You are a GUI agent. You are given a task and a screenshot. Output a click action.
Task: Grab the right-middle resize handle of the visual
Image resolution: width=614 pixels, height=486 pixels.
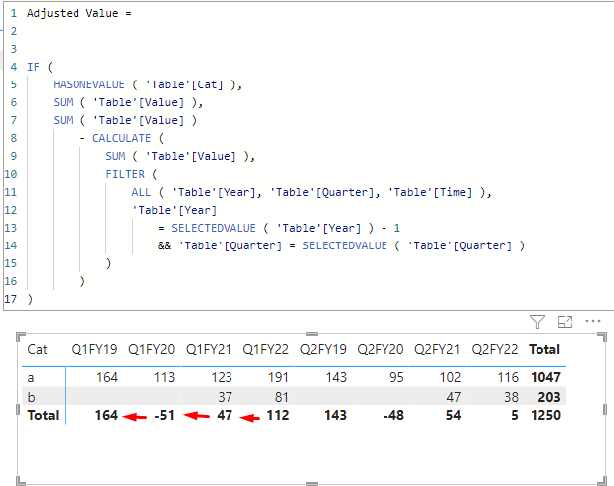(x=605, y=409)
